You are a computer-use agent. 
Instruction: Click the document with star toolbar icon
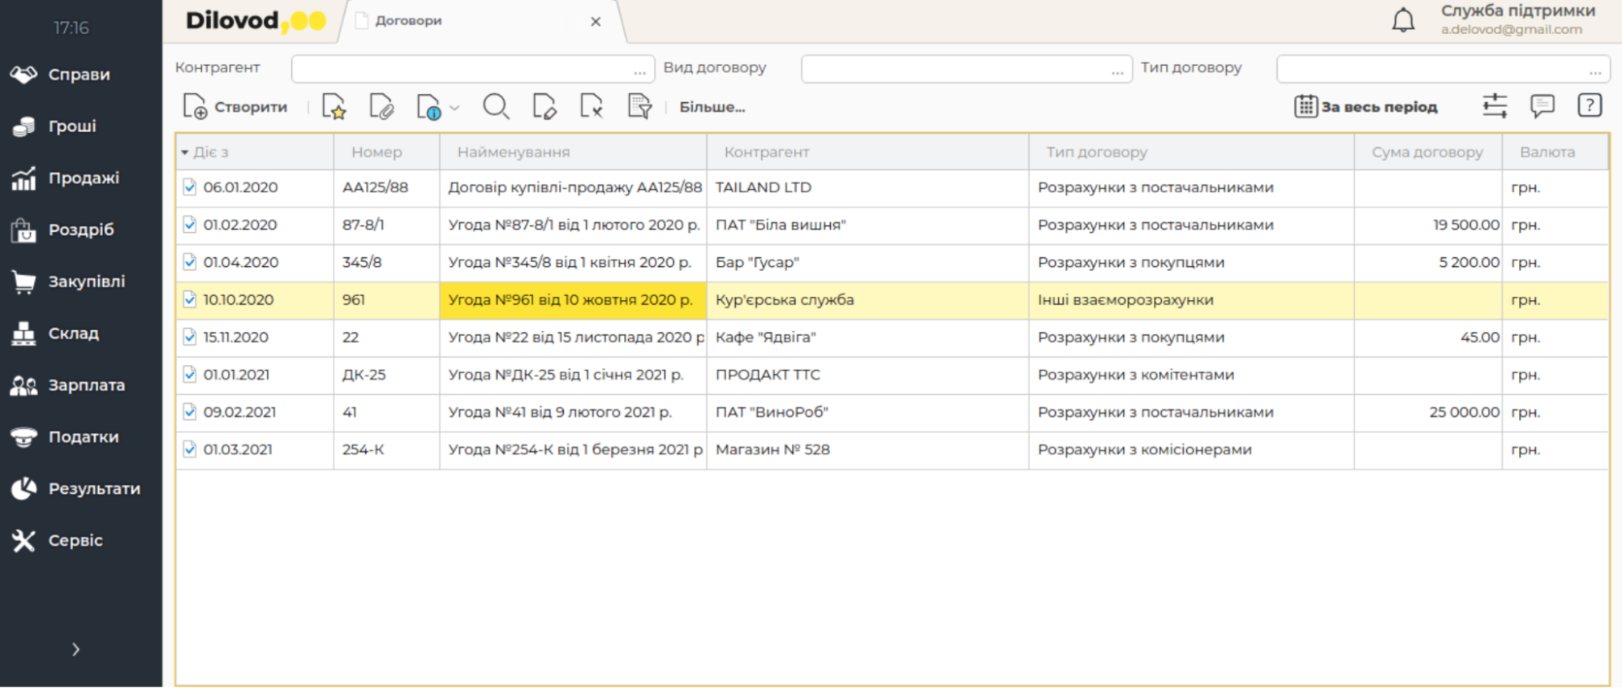[x=333, y=107]
